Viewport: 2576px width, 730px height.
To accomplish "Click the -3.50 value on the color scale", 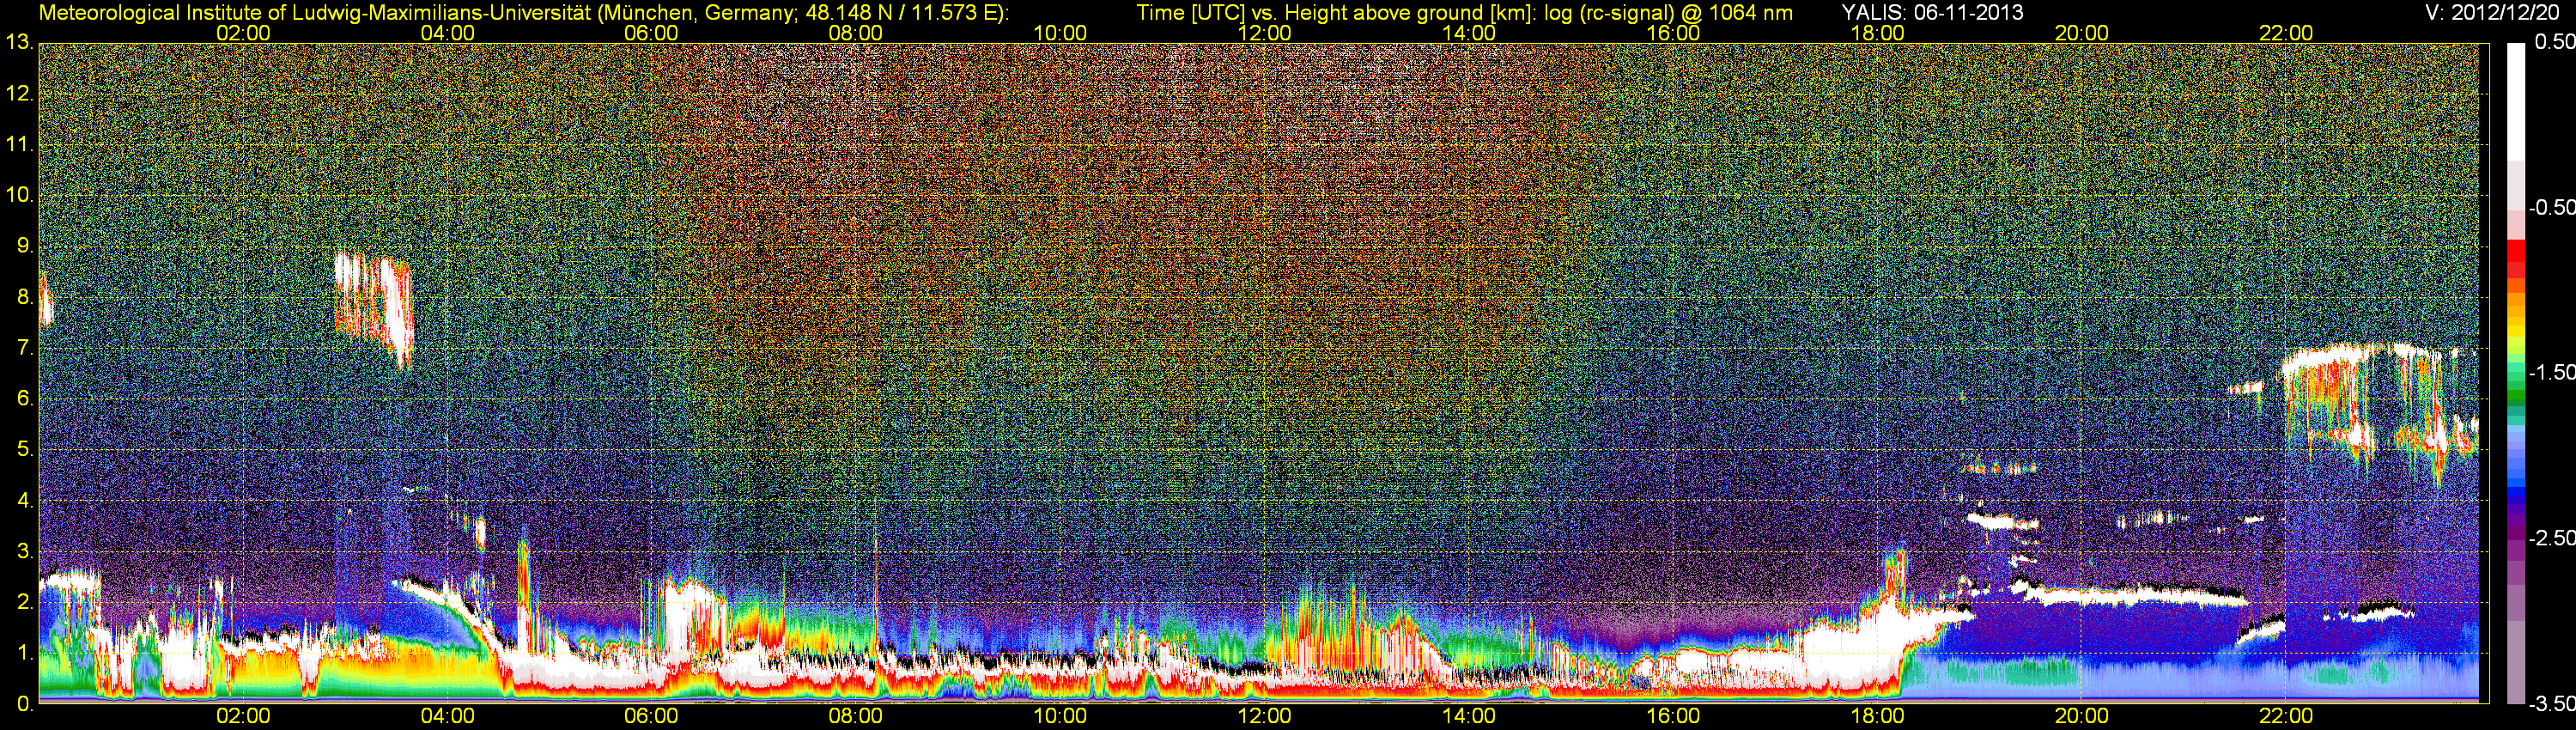I will click(2551, 704).
